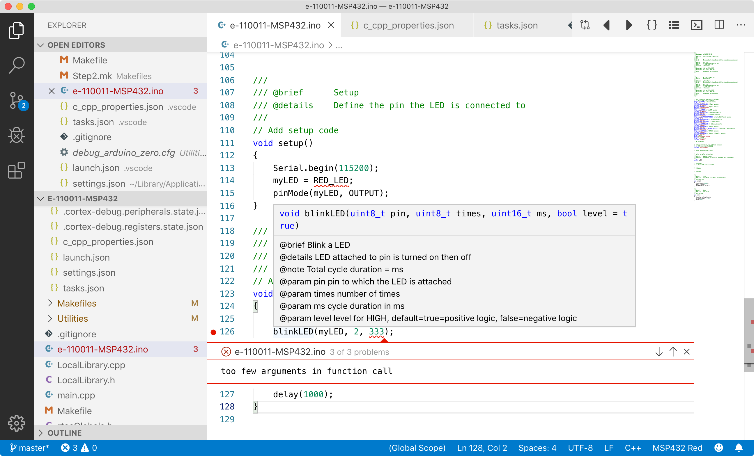Viewport: 754px width, 456px height.
Task: Expand the OUTLINE section
Action: [41, 433]
